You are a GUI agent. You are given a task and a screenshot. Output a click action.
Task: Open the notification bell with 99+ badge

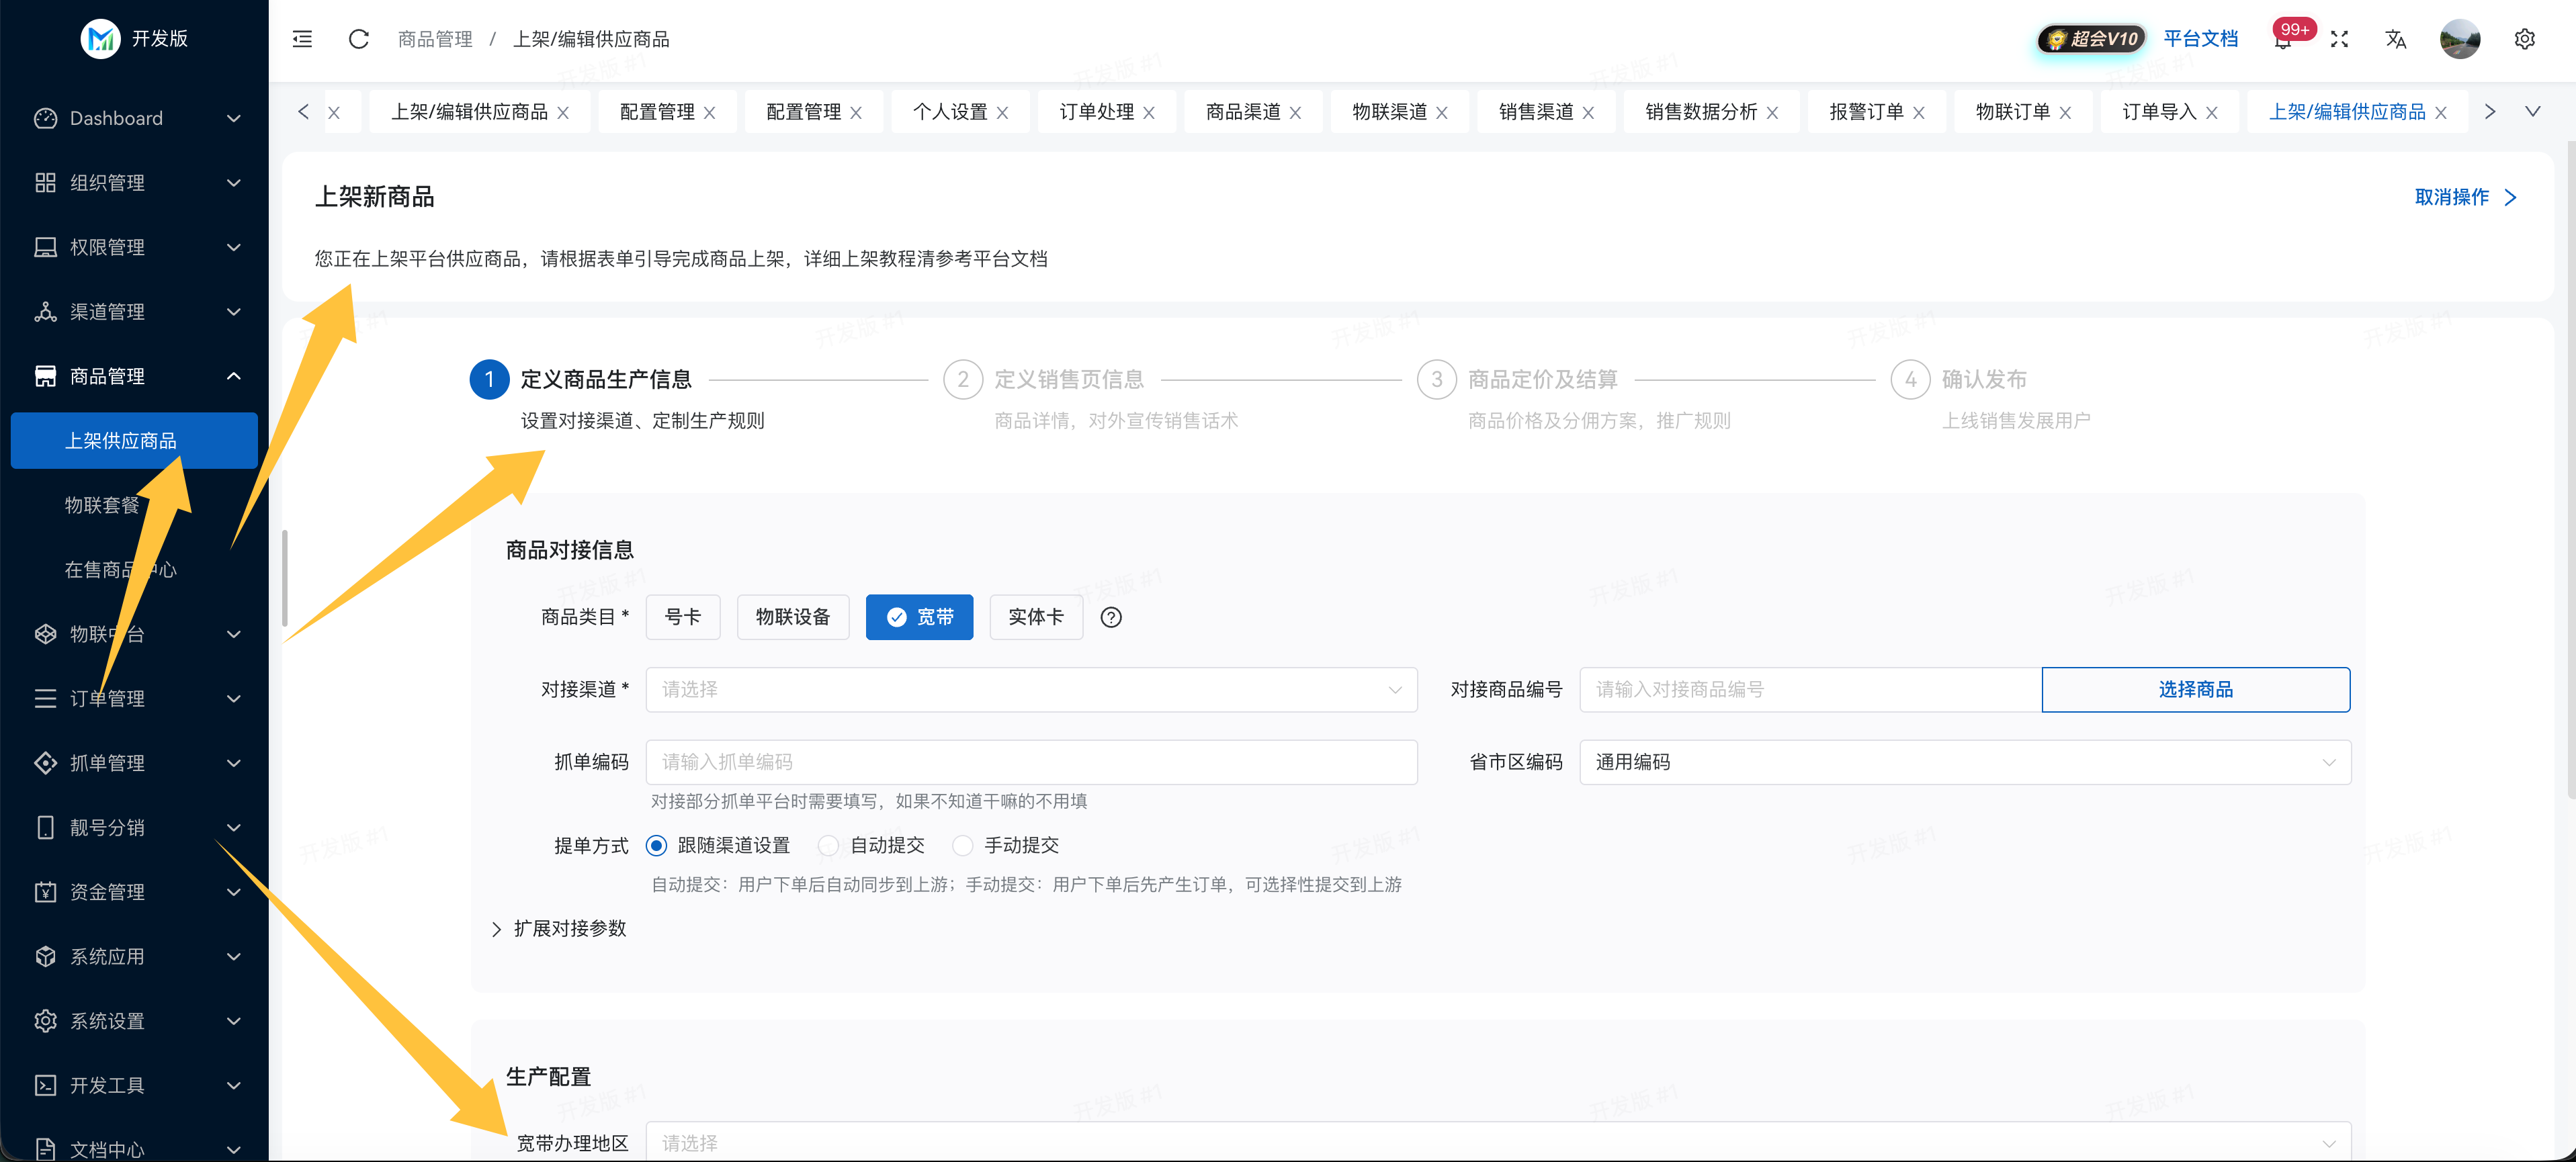2282,40
